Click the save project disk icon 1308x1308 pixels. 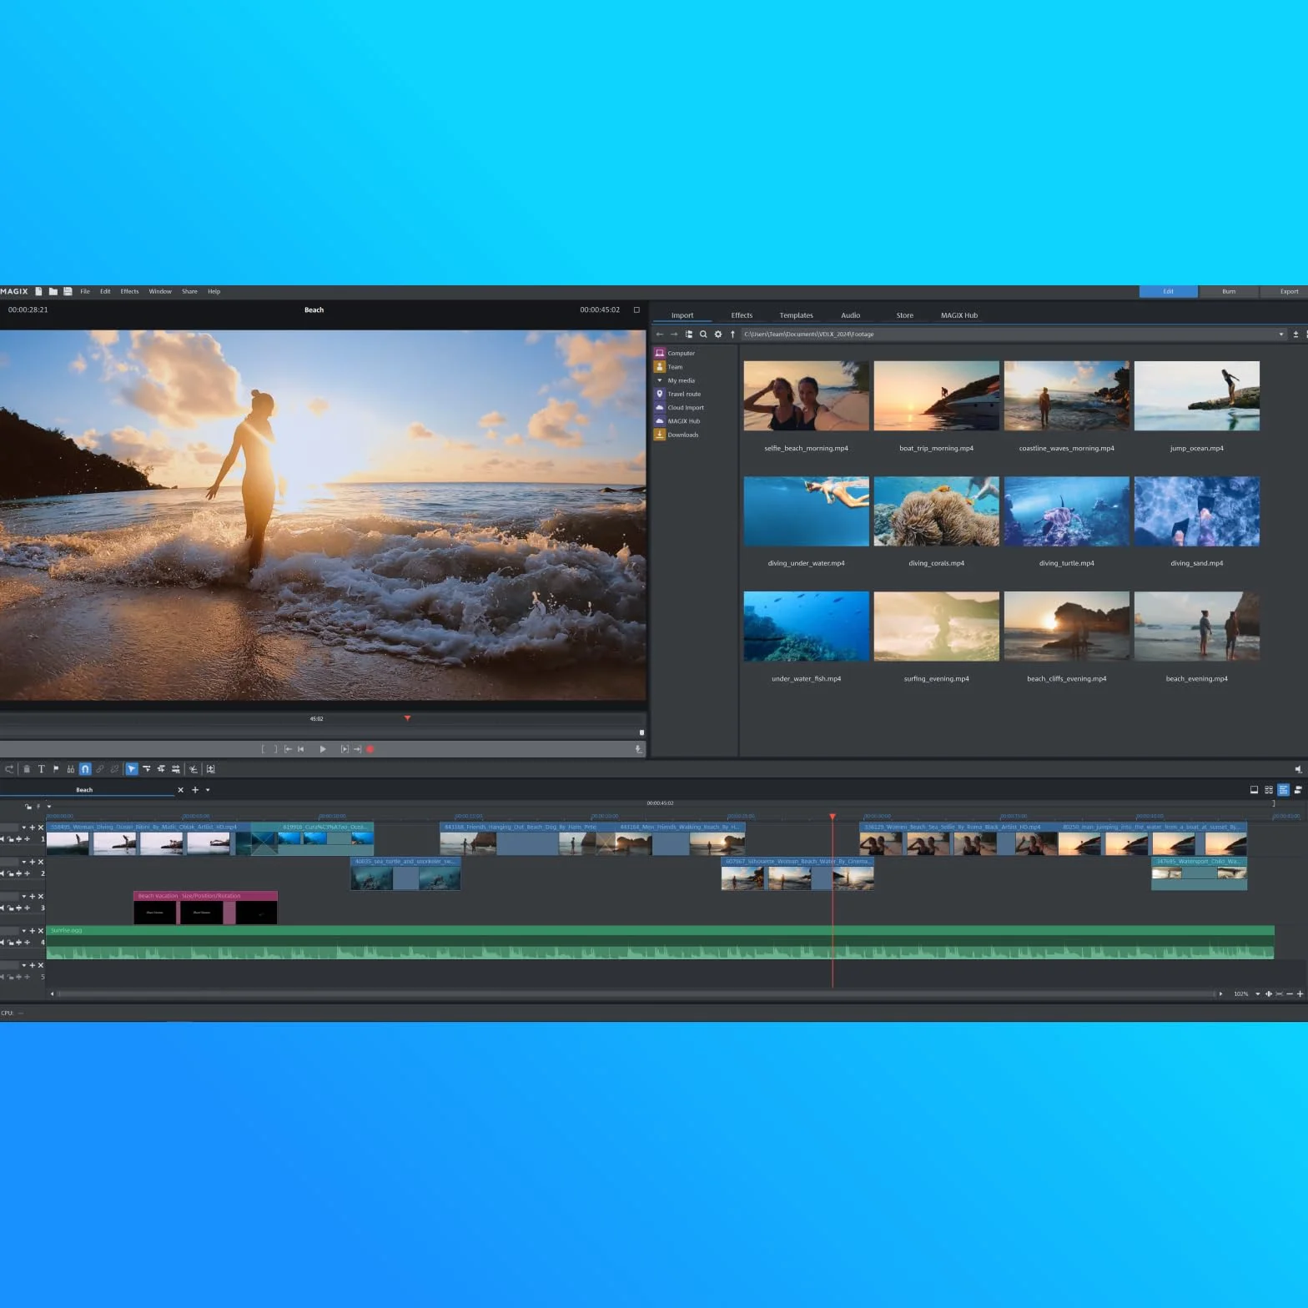68,291
